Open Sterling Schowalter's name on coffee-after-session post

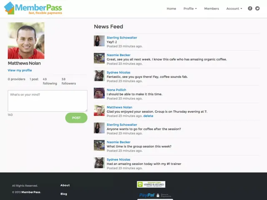click(x=122, y=125)
